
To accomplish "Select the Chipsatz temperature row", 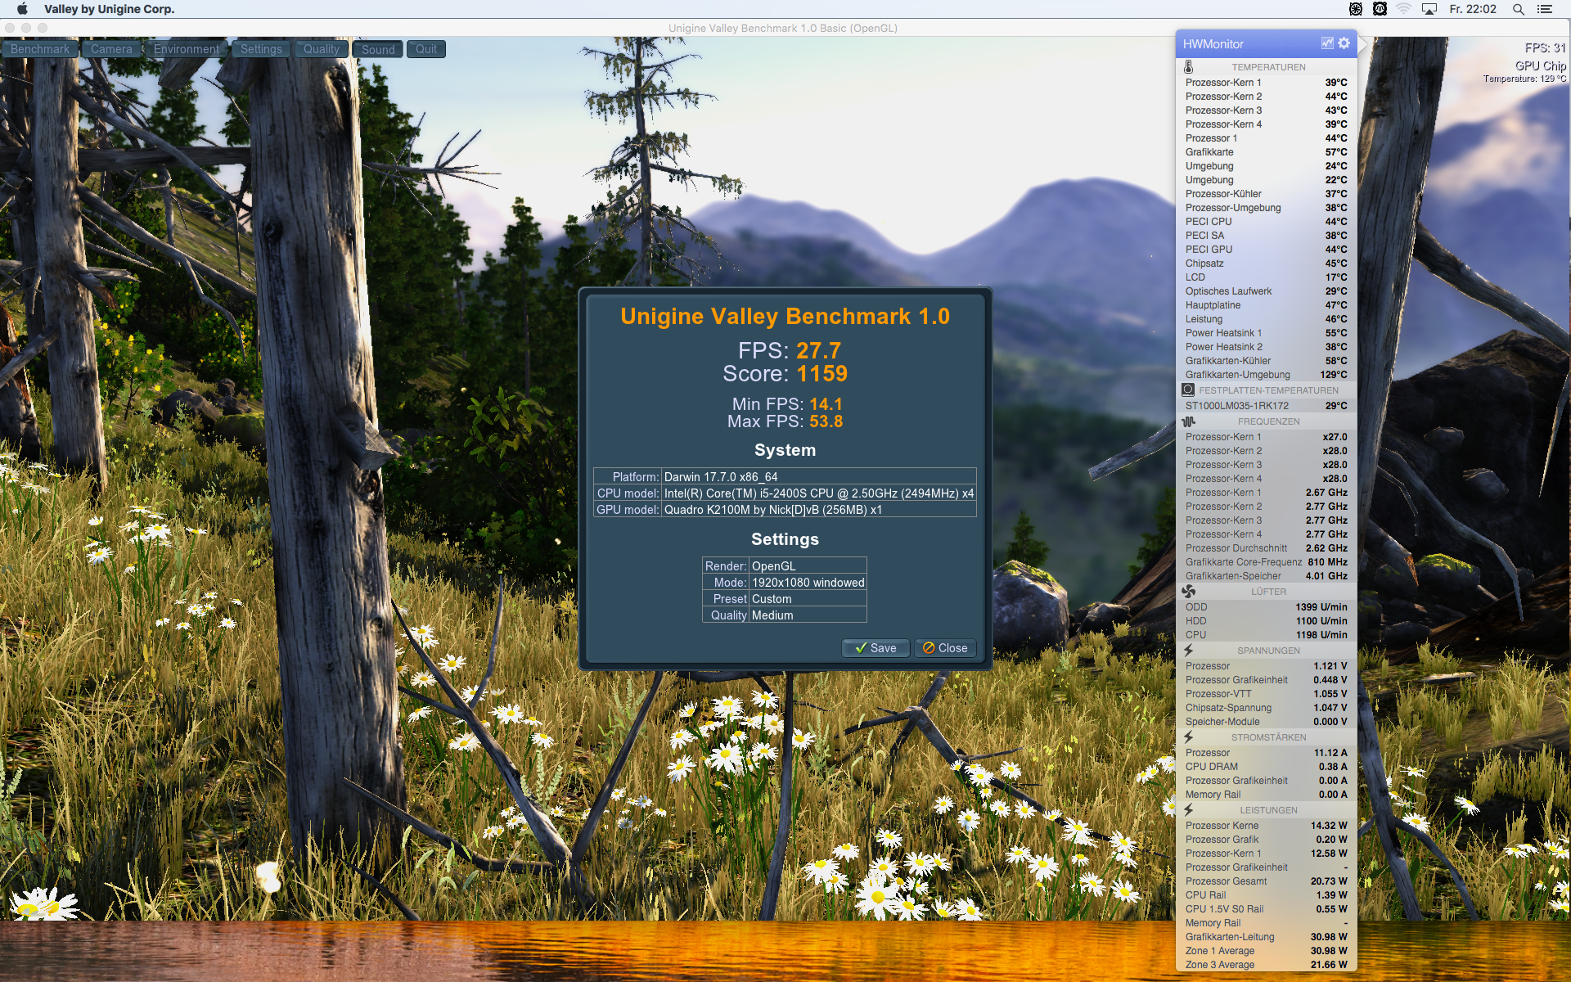I will pos(1267,264).
